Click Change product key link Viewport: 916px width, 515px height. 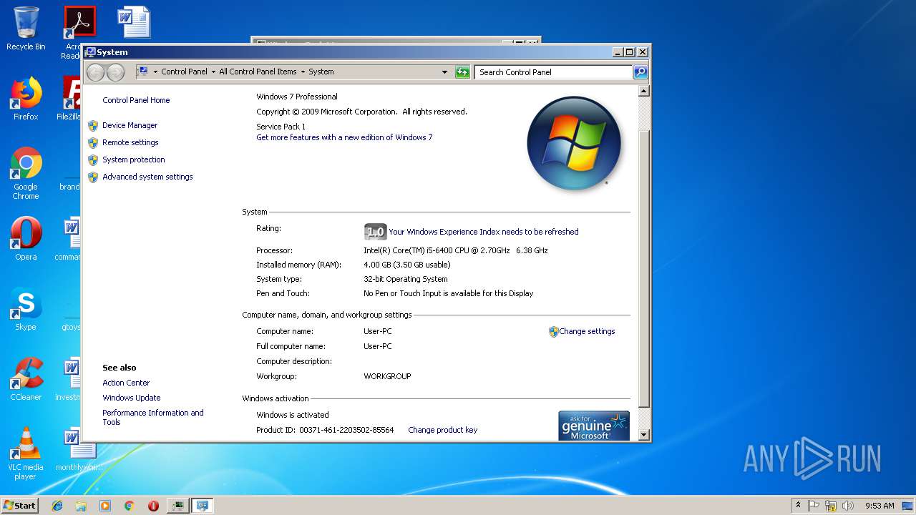(442, 430)
